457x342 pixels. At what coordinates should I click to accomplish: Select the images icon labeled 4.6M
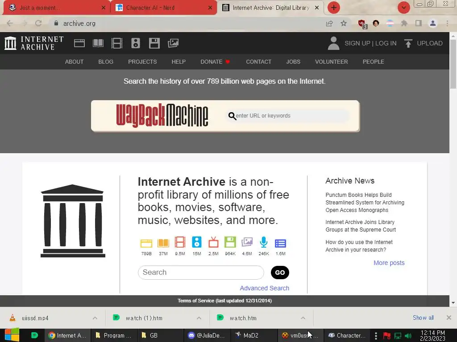point(247,242)
